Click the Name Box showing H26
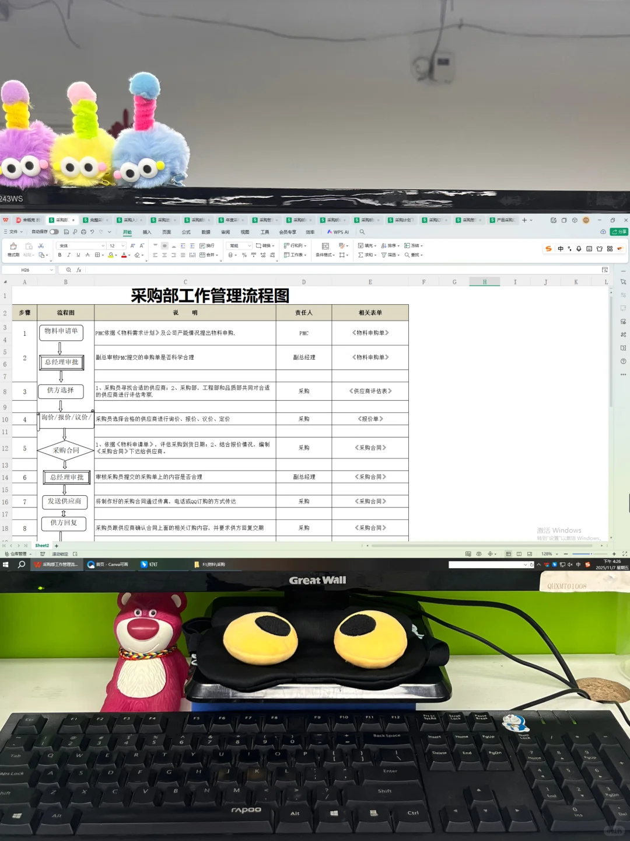This screenshot has width=630, height=841. point(26,270)
